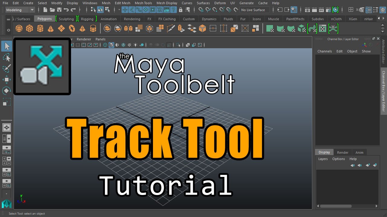The height and width of the screenshot is (217, 387).
Task: Open the Render View clapperboard icon
Action: [x=307, y=10]
